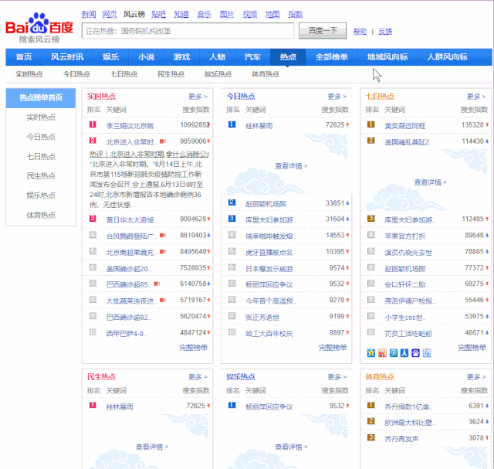494x469 pixels.
Task: Share via Renren icon
Action: coord(404,353)
